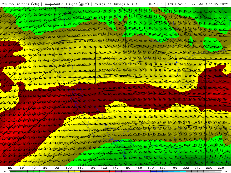Image resolution: width=231 pixels, height=173 pixels.
Task: Click the 180 value on the color scale
Action: (162, 168)
